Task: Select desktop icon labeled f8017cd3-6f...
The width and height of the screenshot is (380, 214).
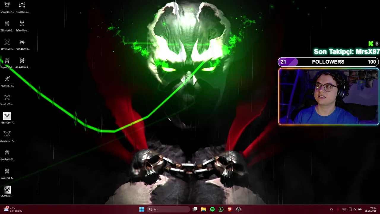Action: click(7, 155)
